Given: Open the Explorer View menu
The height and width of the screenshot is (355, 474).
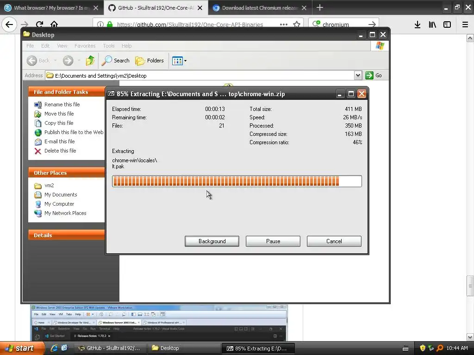Looking at the screenshot, I should 62,46.
